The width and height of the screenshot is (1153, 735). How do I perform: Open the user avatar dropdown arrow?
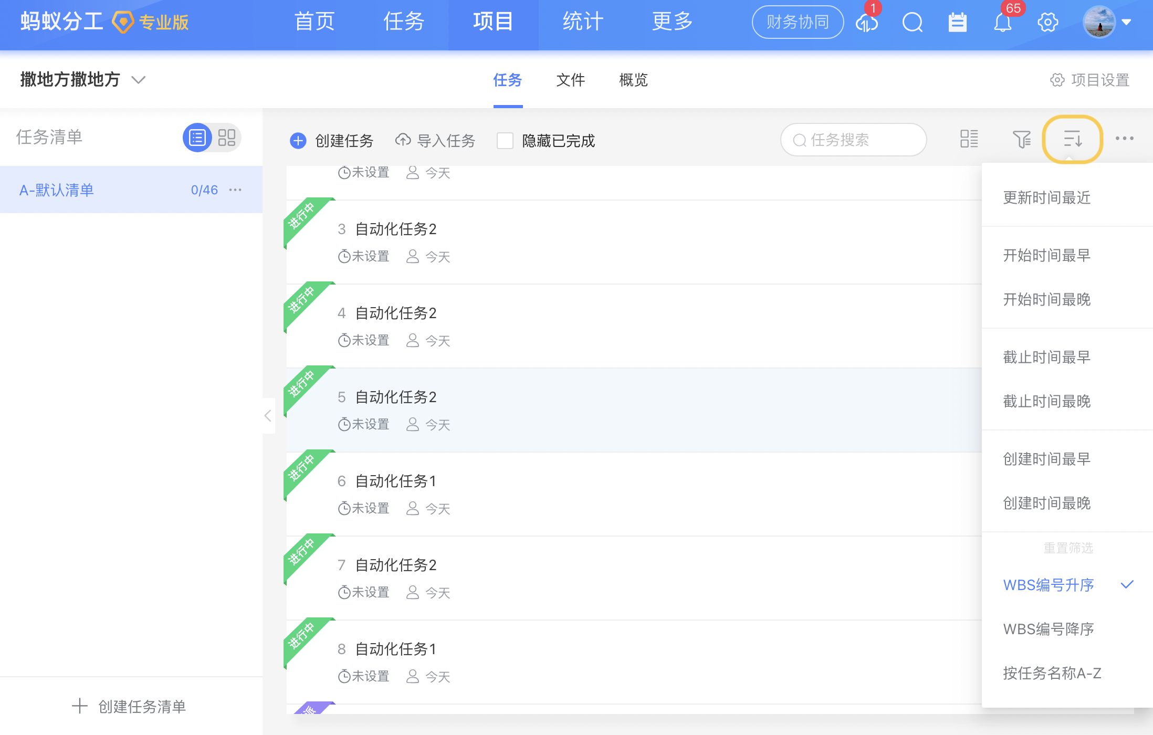1126,23
